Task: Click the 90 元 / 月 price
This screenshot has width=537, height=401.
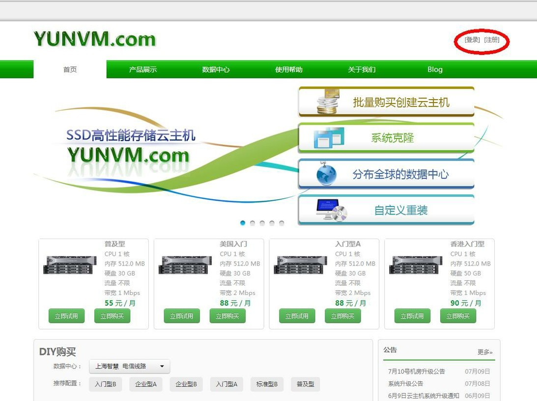Action: tap(466, 303)
